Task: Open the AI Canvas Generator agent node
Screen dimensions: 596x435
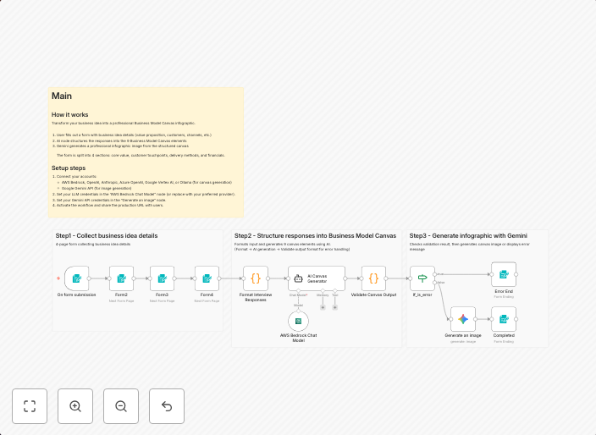Action: [317, 278]
